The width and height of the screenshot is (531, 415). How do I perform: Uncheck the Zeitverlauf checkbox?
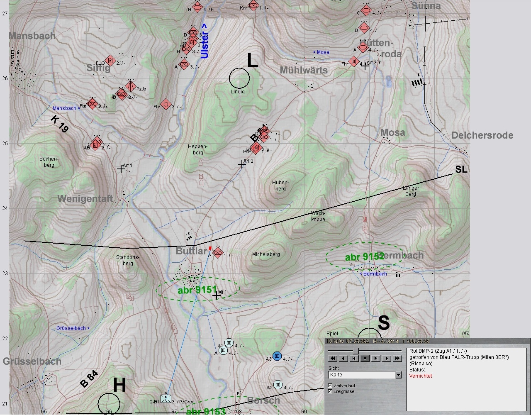[x=330, y=386]
